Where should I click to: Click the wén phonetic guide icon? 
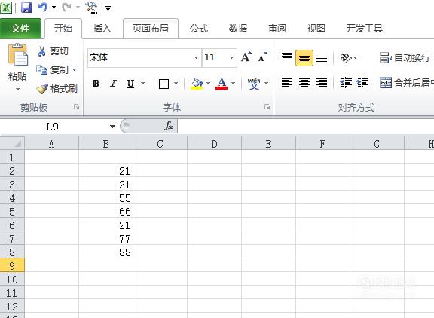click(254, 84)
